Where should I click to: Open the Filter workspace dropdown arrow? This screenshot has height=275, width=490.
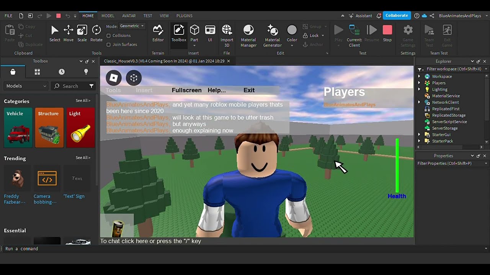click(x=486, y=69)
